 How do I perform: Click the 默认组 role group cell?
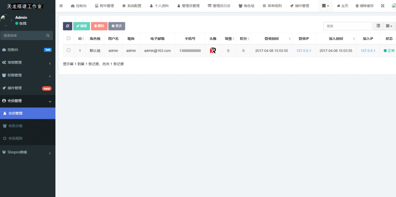pos(95,51)
